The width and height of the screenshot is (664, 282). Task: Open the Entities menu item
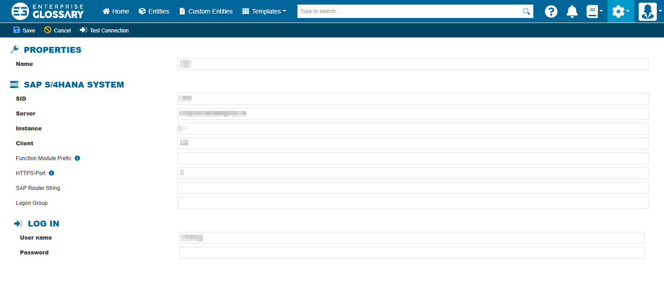(154, 11)
